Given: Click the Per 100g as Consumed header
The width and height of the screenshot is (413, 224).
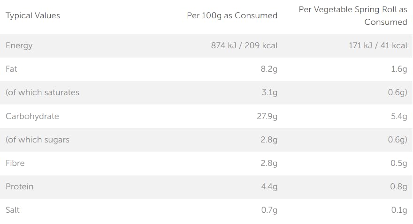Looking at the screenshot, I should coord(232,15).
